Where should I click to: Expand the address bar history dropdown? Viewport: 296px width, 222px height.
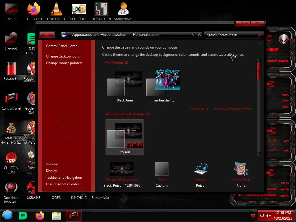pyautogui.click(x=193, y=35)
